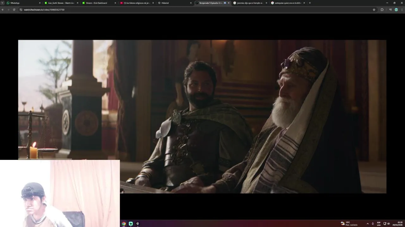Screen dimensions: 405x227
Task: Open the Lian_Sorth Stream Kick tab
Action: (61, 3)
